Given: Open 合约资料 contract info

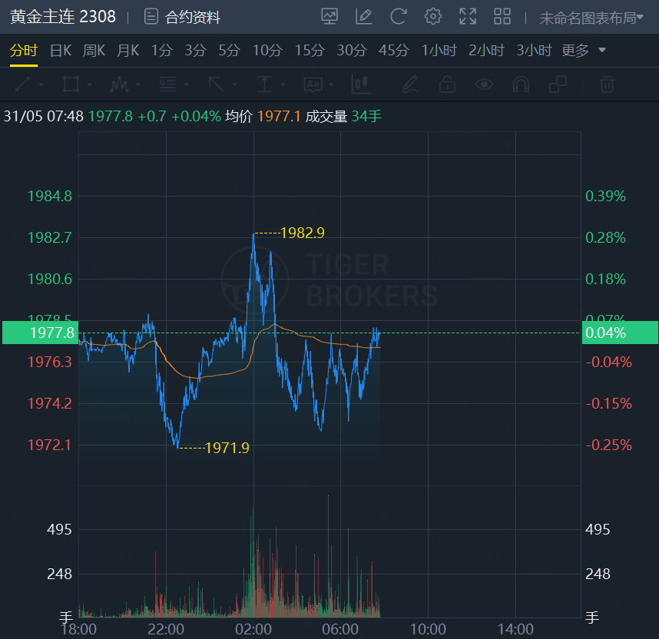Looking at the screenshot, I should [x=183, y=17].
